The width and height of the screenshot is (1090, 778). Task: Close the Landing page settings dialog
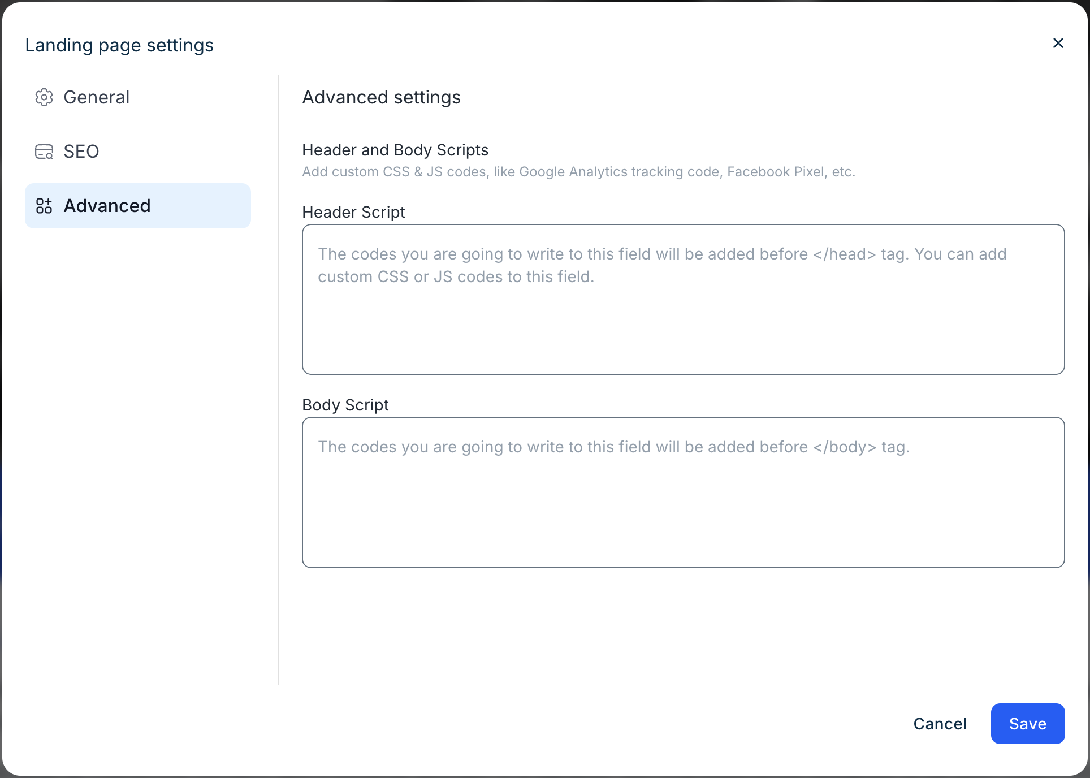point(1058,43)
